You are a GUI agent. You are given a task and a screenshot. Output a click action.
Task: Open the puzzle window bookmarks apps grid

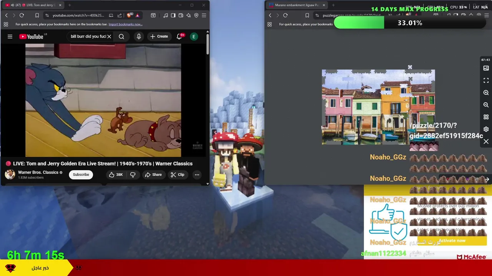(269, 24)
